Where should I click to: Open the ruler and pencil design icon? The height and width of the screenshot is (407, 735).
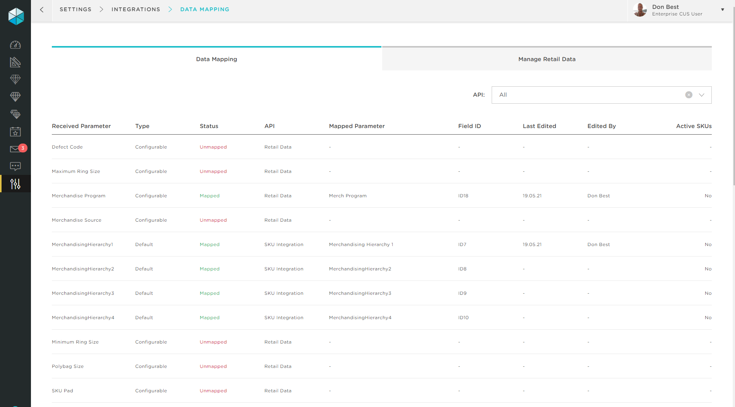[x=15, y=62]
